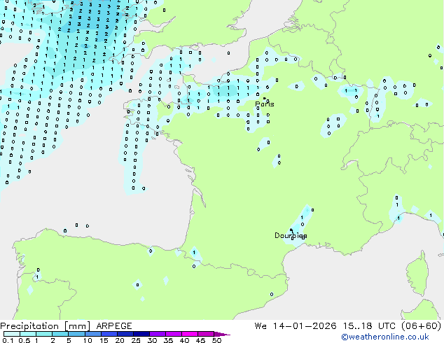The width and height of the screenshot is (444, 343).
Task: Pick the 2–5 mm legend color swatch
Action: (60, 334)
